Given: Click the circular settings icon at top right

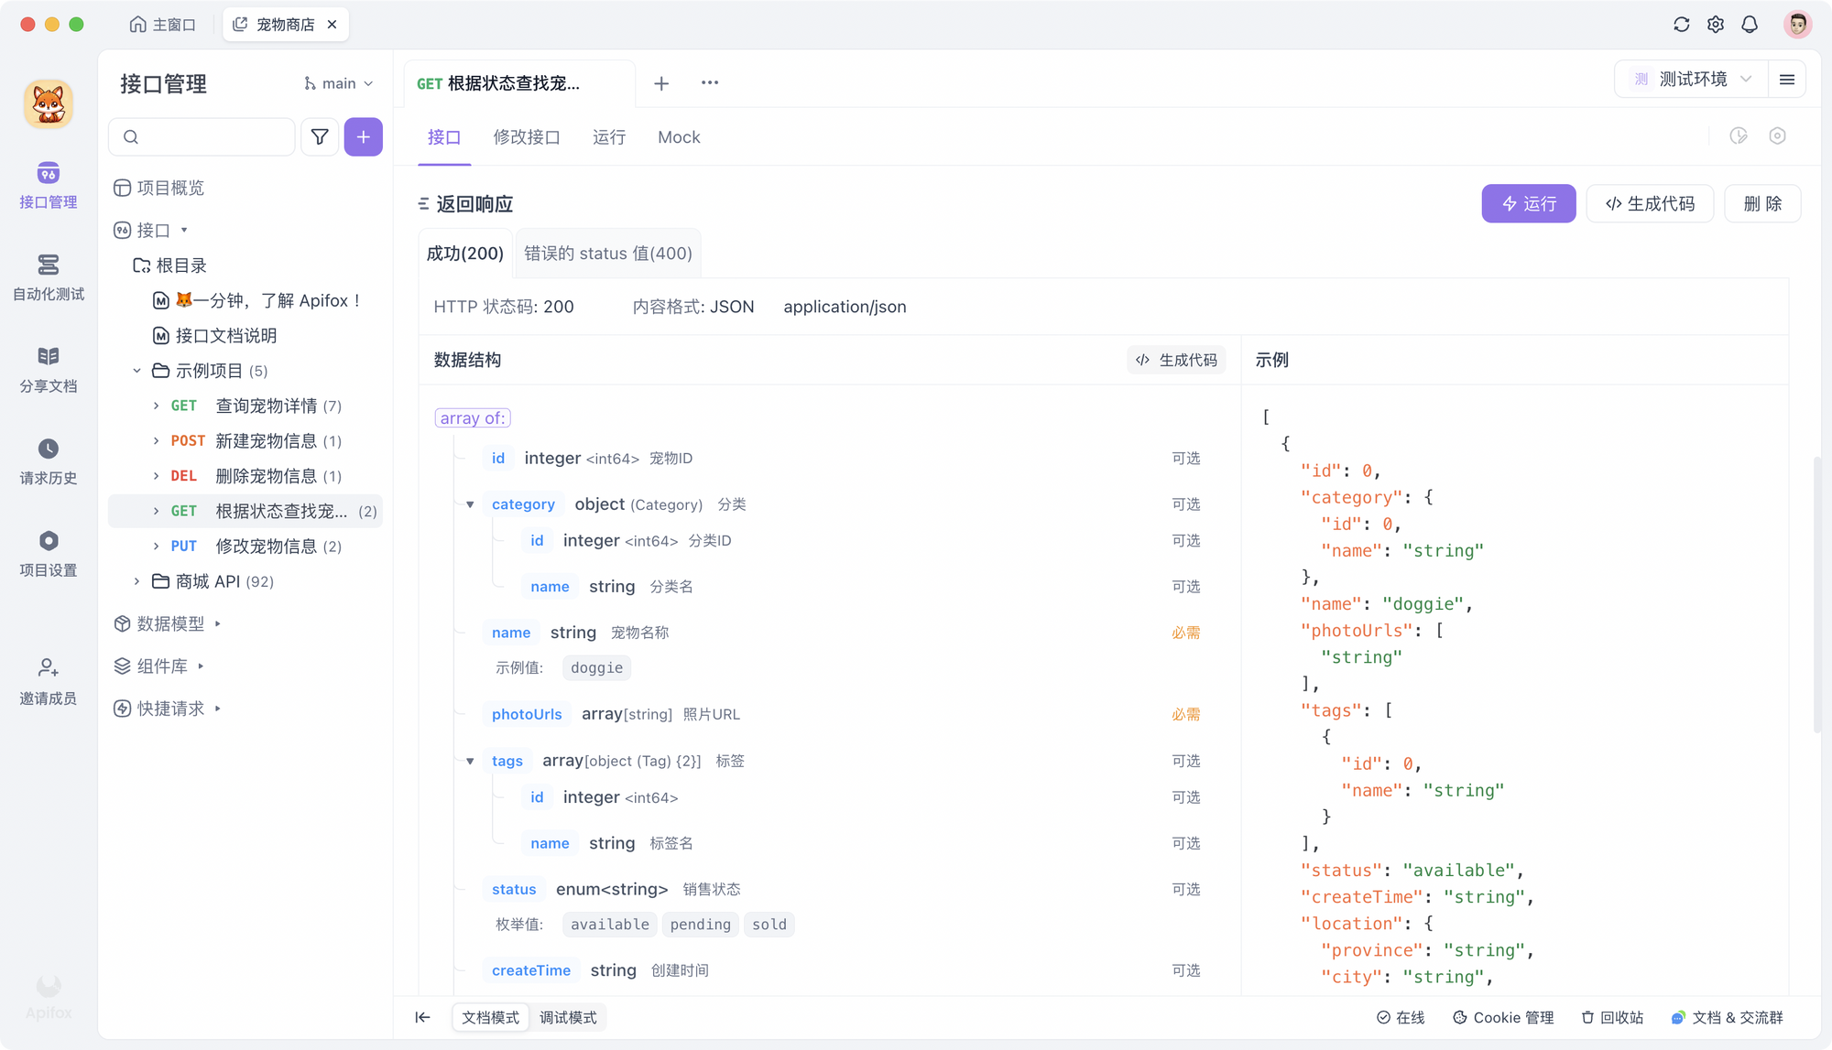Looking at the screenshot, I should point(1777,136).
